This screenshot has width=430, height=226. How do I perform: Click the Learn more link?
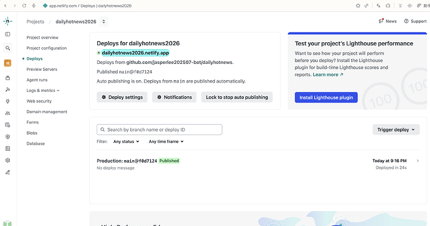pyautogui.click(x=328, y=75)
